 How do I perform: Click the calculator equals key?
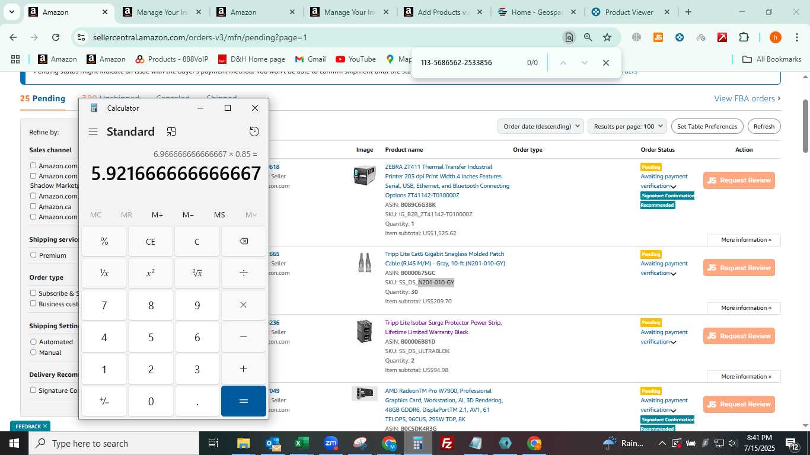pos(244,401)
